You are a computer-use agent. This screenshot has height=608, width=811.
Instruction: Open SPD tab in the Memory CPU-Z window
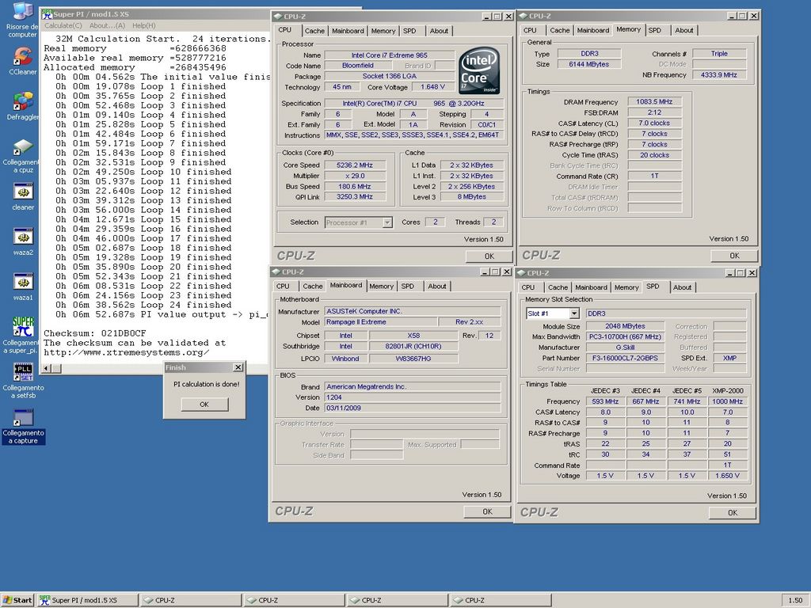click(x=655, y=31)
